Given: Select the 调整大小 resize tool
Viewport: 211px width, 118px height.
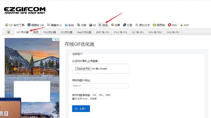Looking at the screenshot, I should coord(54,25).
